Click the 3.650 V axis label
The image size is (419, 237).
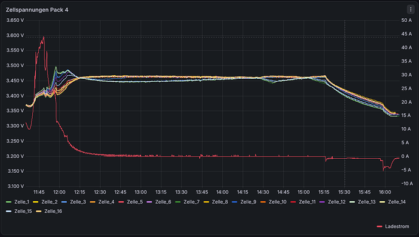[x=15, y=20]
